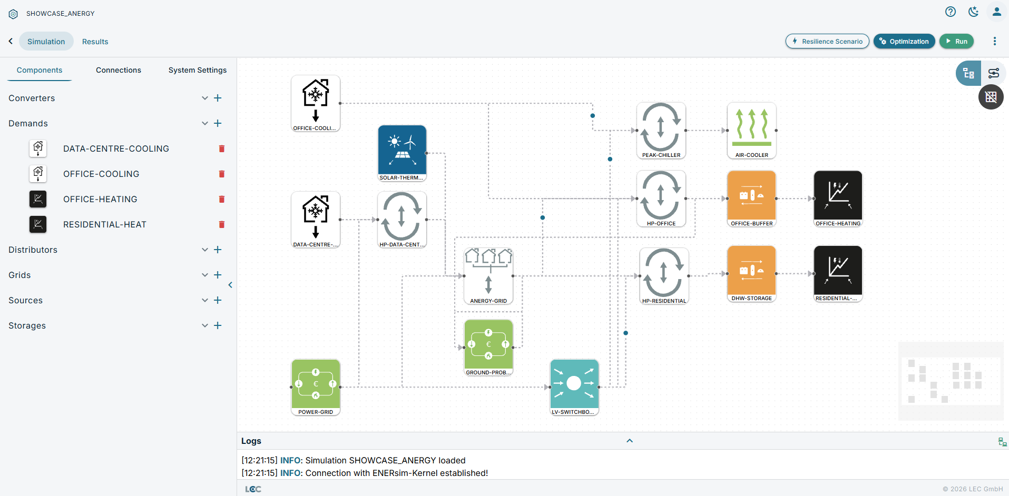Toggle dark mode moon icon
The image size is (1009, 496).
(x=974, y=12)
